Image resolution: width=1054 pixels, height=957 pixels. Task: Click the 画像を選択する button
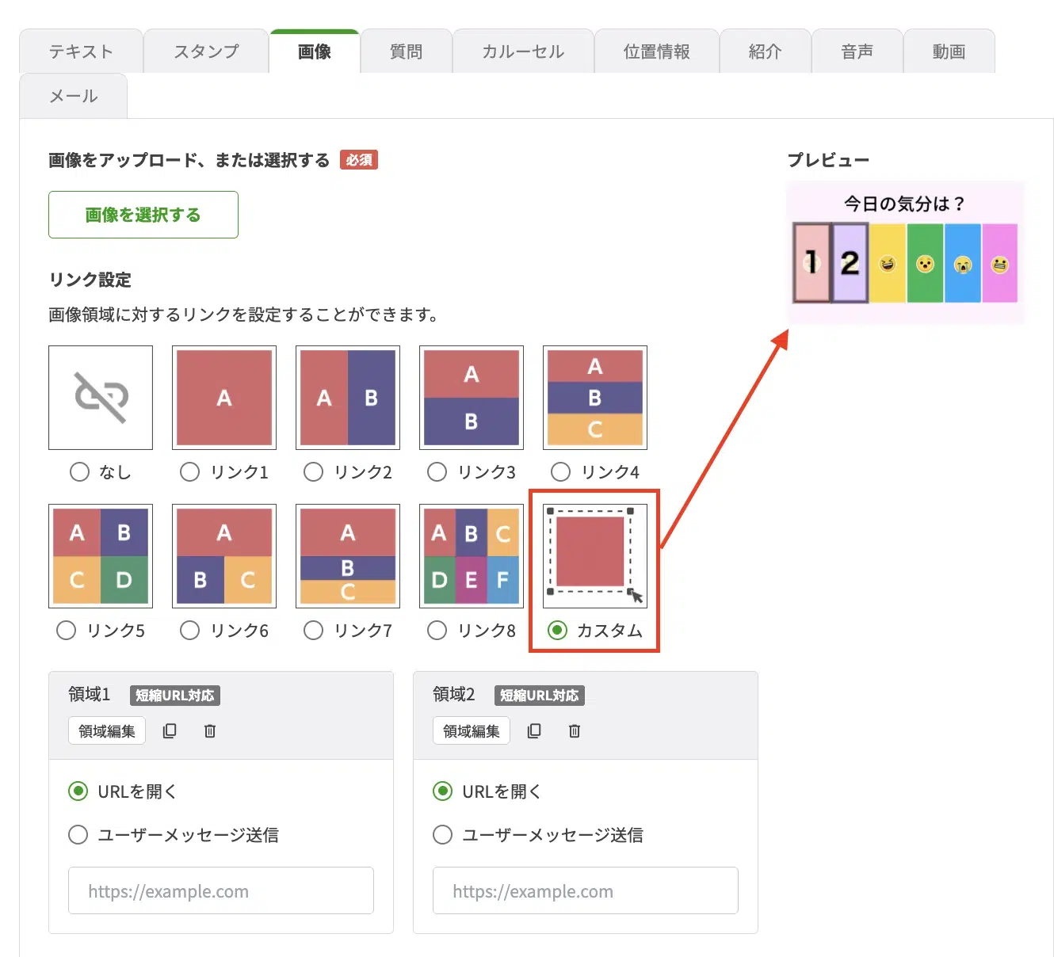click(x=143, y=215)
